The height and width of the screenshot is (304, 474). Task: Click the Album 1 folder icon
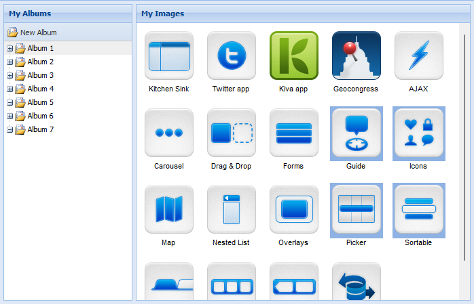coord(20,48)
